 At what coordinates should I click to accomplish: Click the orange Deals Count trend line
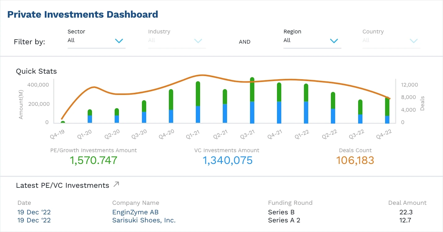pos(201,75)
